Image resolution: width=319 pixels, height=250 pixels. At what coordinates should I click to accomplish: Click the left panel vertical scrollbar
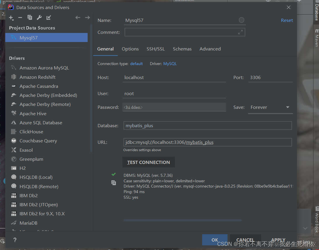tap(91, 88)
